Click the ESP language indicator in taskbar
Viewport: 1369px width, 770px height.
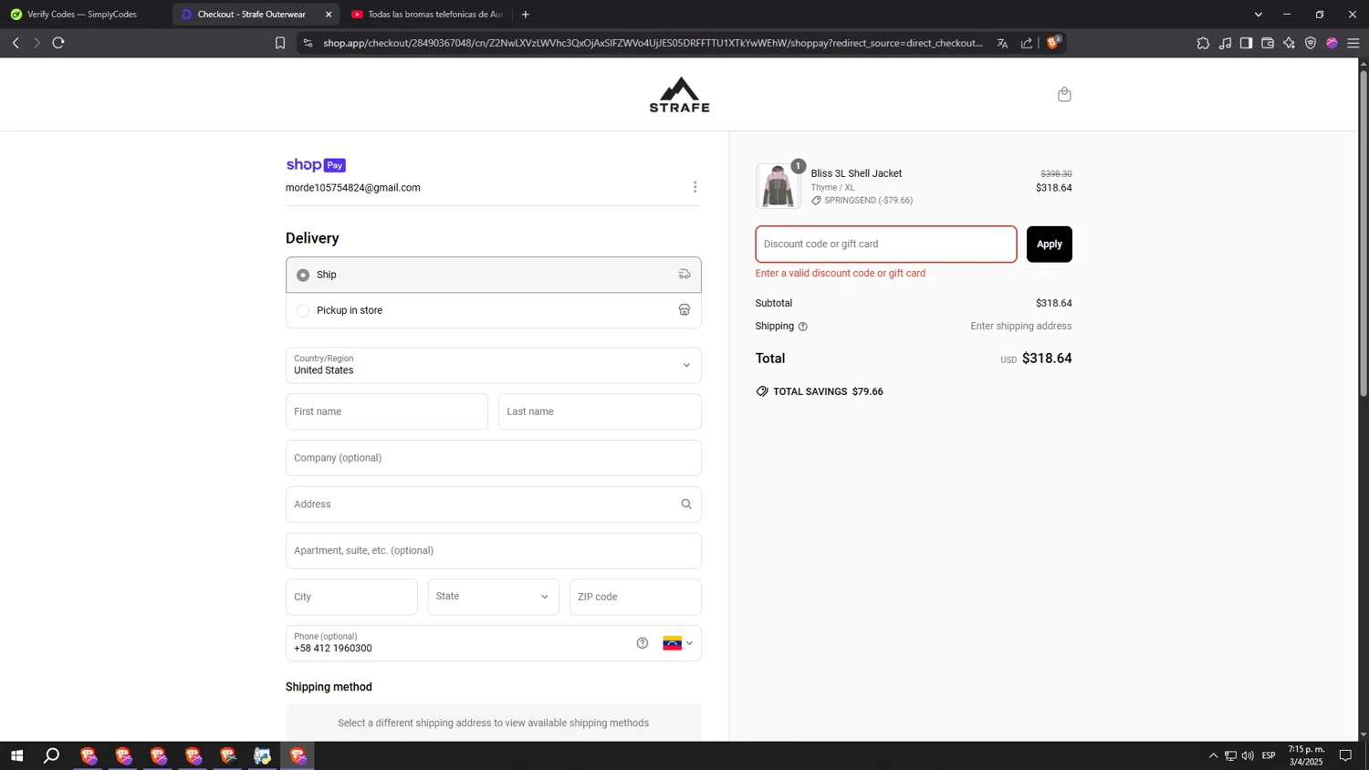click(x=1269, y=755)
